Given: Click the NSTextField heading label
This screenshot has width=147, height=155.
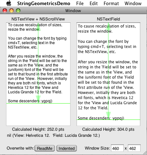Looking at the screenshot, I should [108, 19].
